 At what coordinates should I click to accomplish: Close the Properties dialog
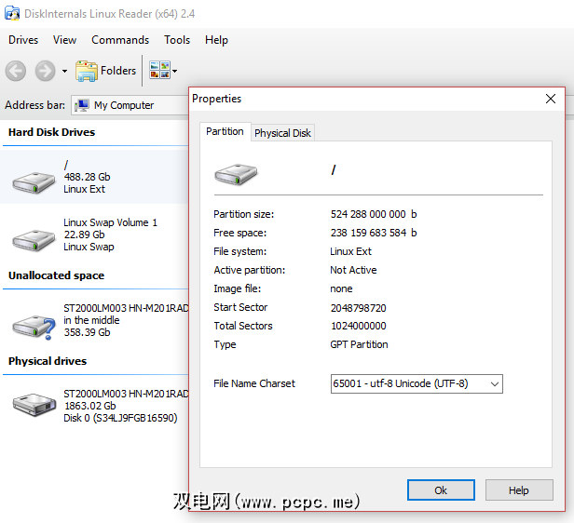[551, 99]
